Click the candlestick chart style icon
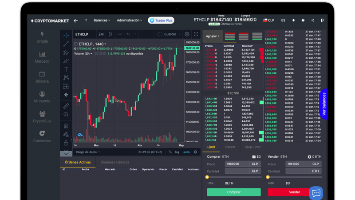 pos(110,34)
